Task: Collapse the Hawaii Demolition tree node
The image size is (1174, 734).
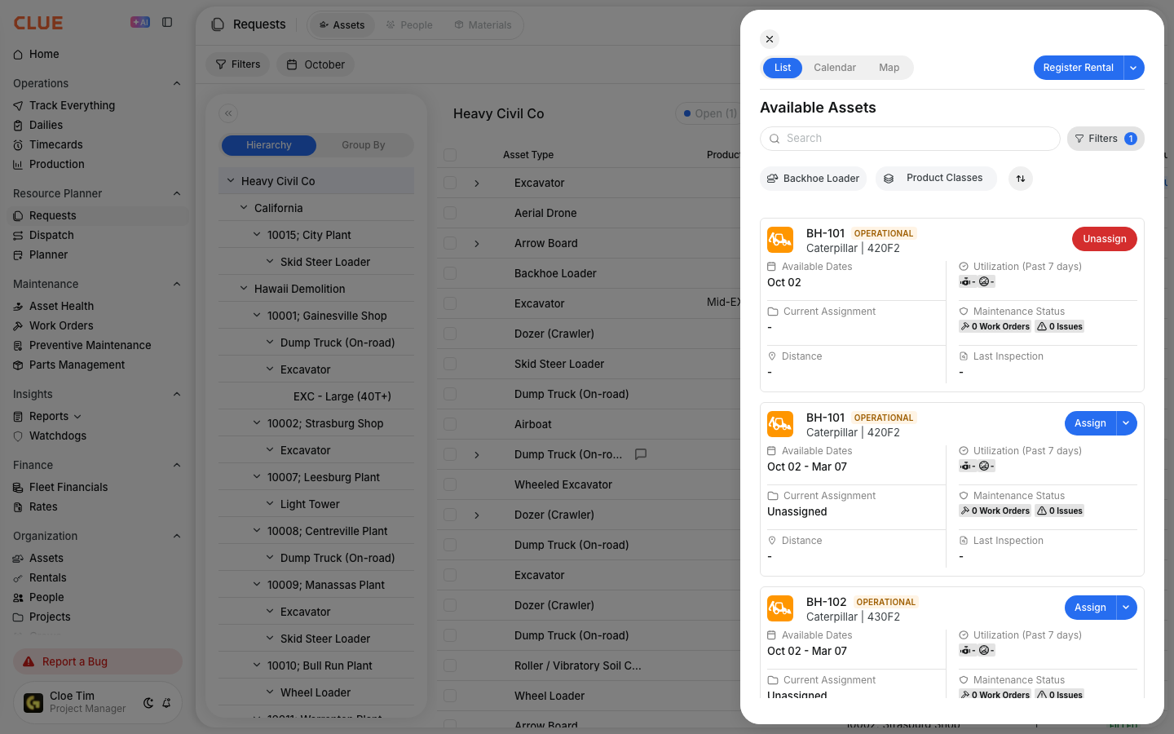Action: coord(244,289)
